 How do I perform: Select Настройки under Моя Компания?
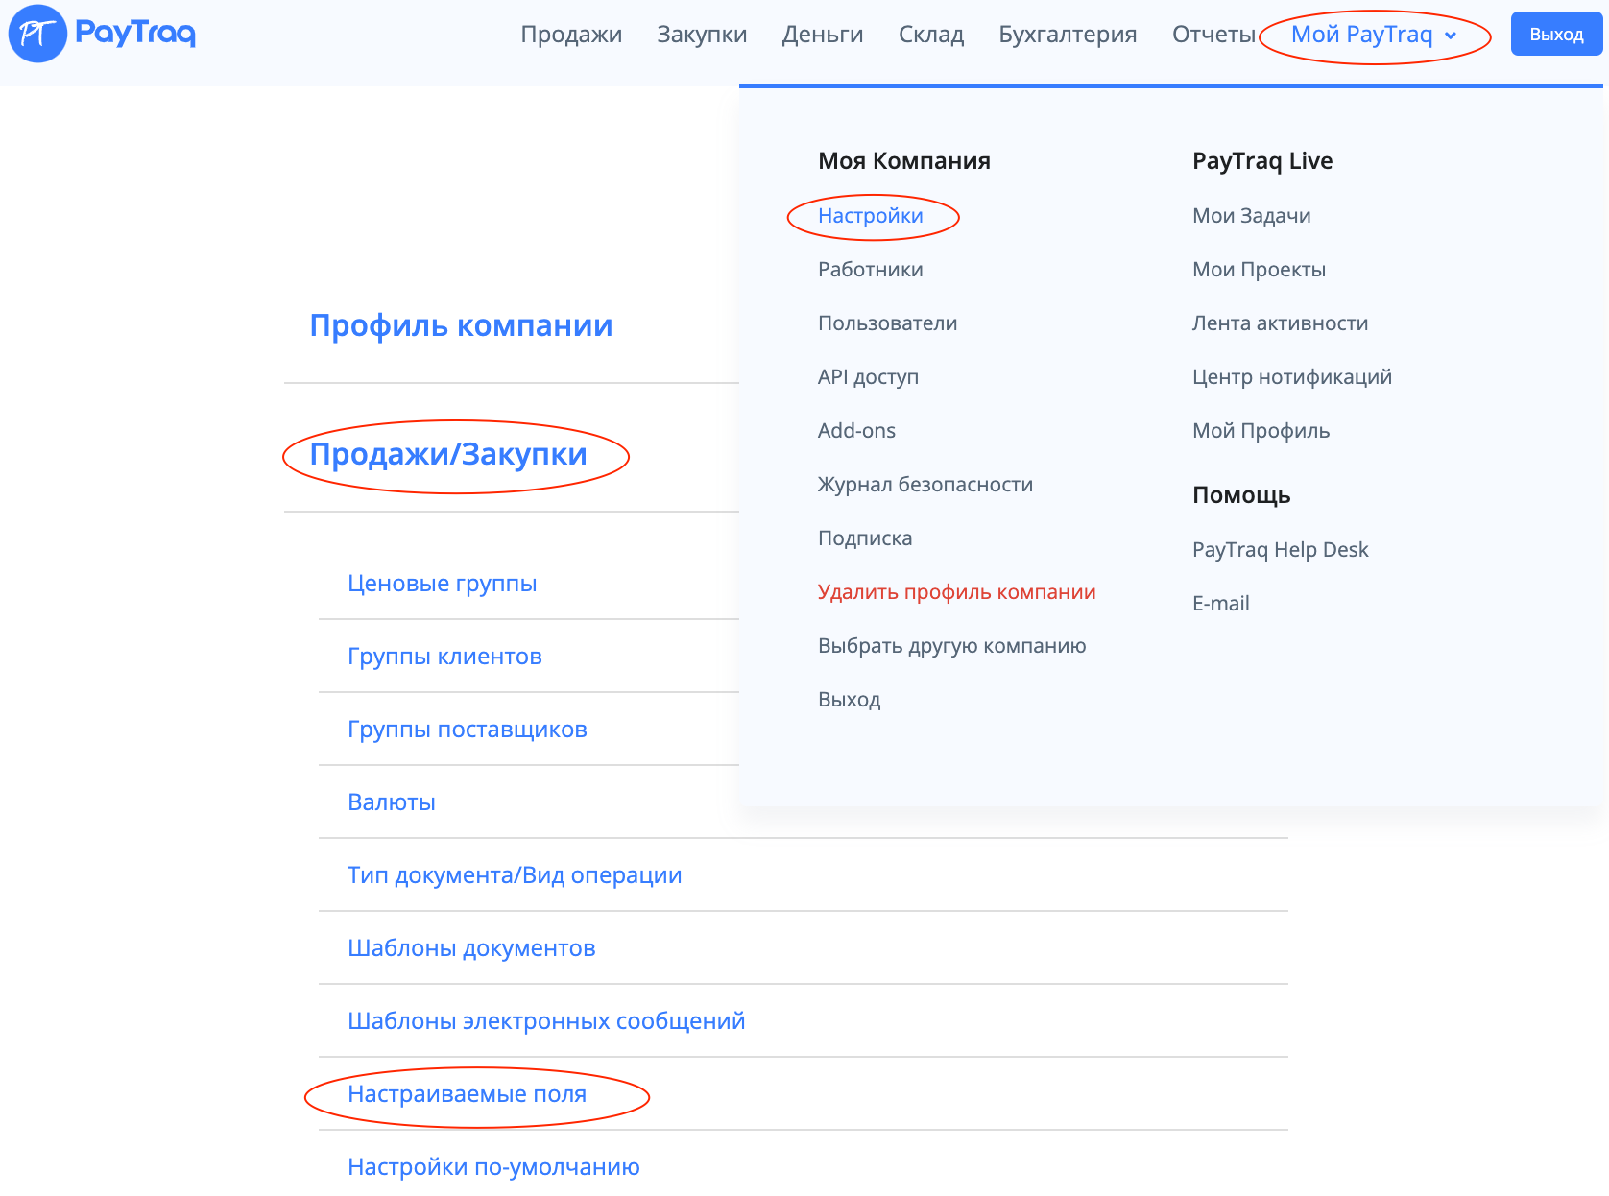(870, 216)
